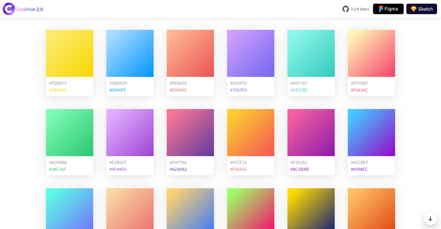Select the lavender #E2B0FF gradient swatch
The width and height of the screenshot is (441, 229).
[x=130, y=132]
